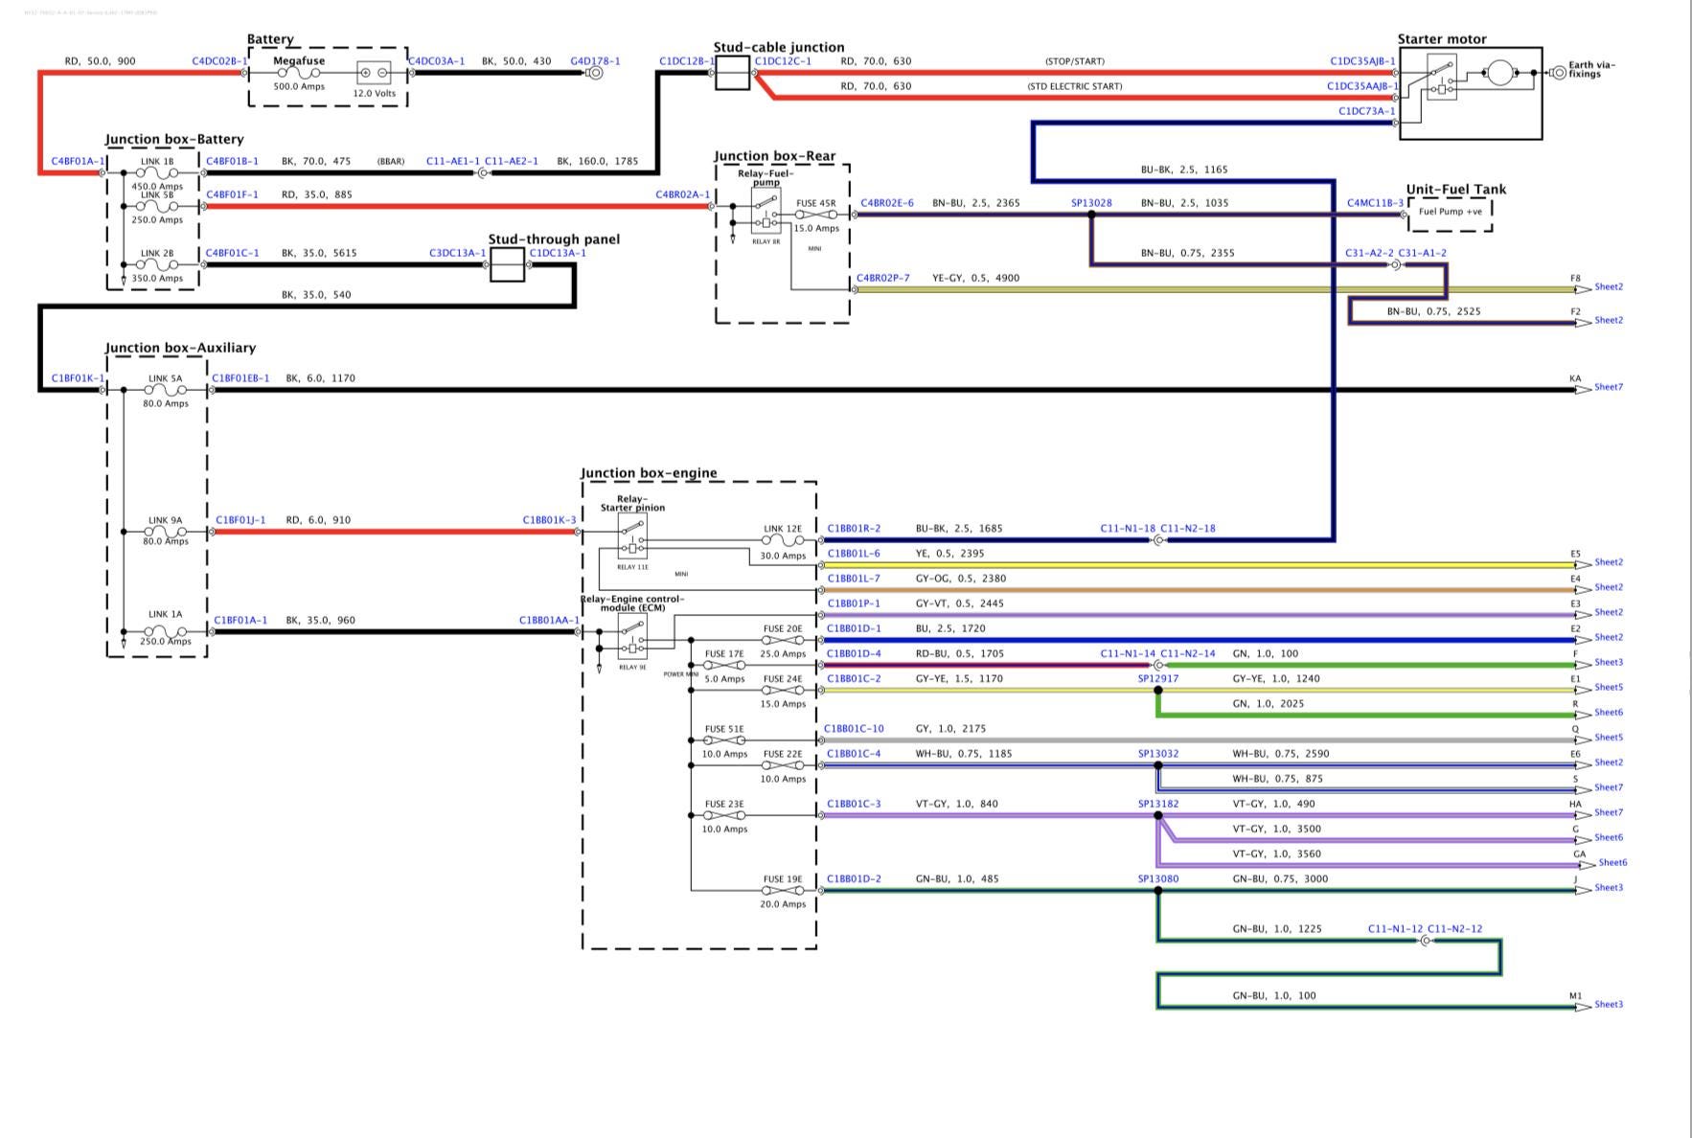Select the Starter motor circle symbol
The height and width of the screenshot is (1138, 1692).
click(x=1498, y=73)
